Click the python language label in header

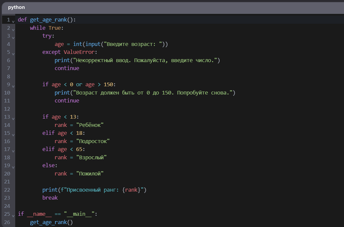(x=16, y=8)
